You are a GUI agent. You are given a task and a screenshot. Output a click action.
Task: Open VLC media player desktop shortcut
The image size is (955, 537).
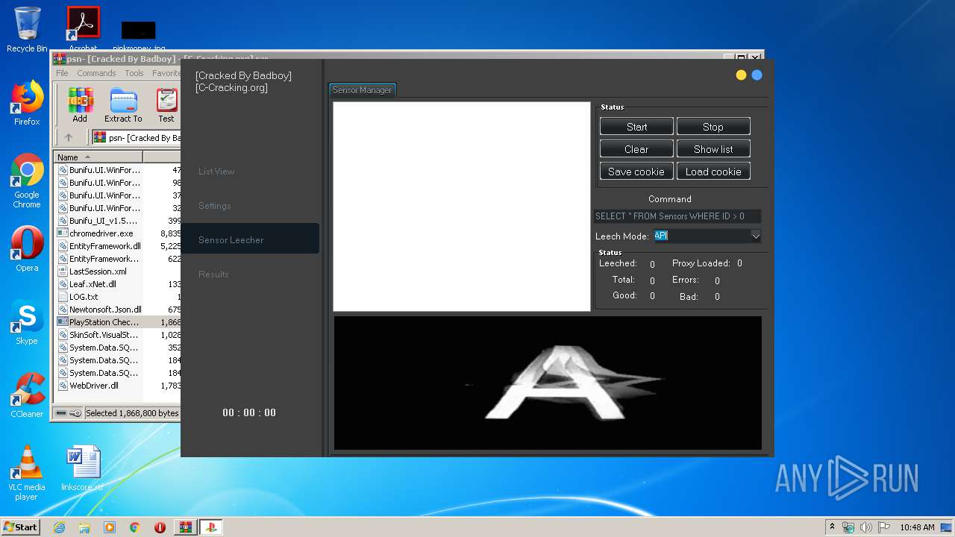27,473
